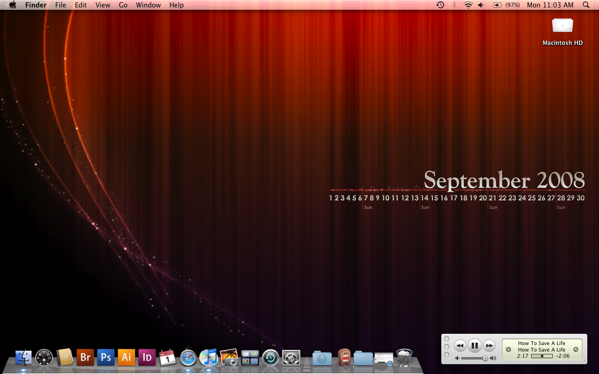Open the Trash
599x374 pixels.
(404, 358)
